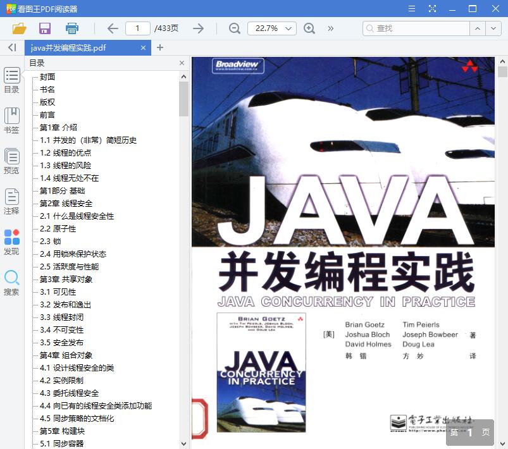Select 5.1 同步容器 outline entry
This screenshot has width=508, height=449.
[x=62, y=443]
